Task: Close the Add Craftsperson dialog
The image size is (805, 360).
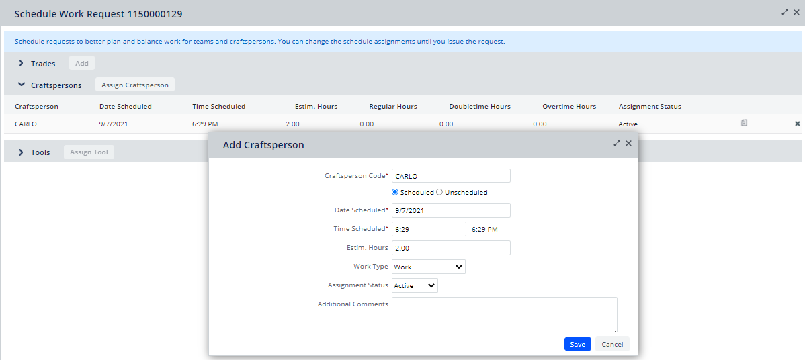Action: click(x=628, y=144)
